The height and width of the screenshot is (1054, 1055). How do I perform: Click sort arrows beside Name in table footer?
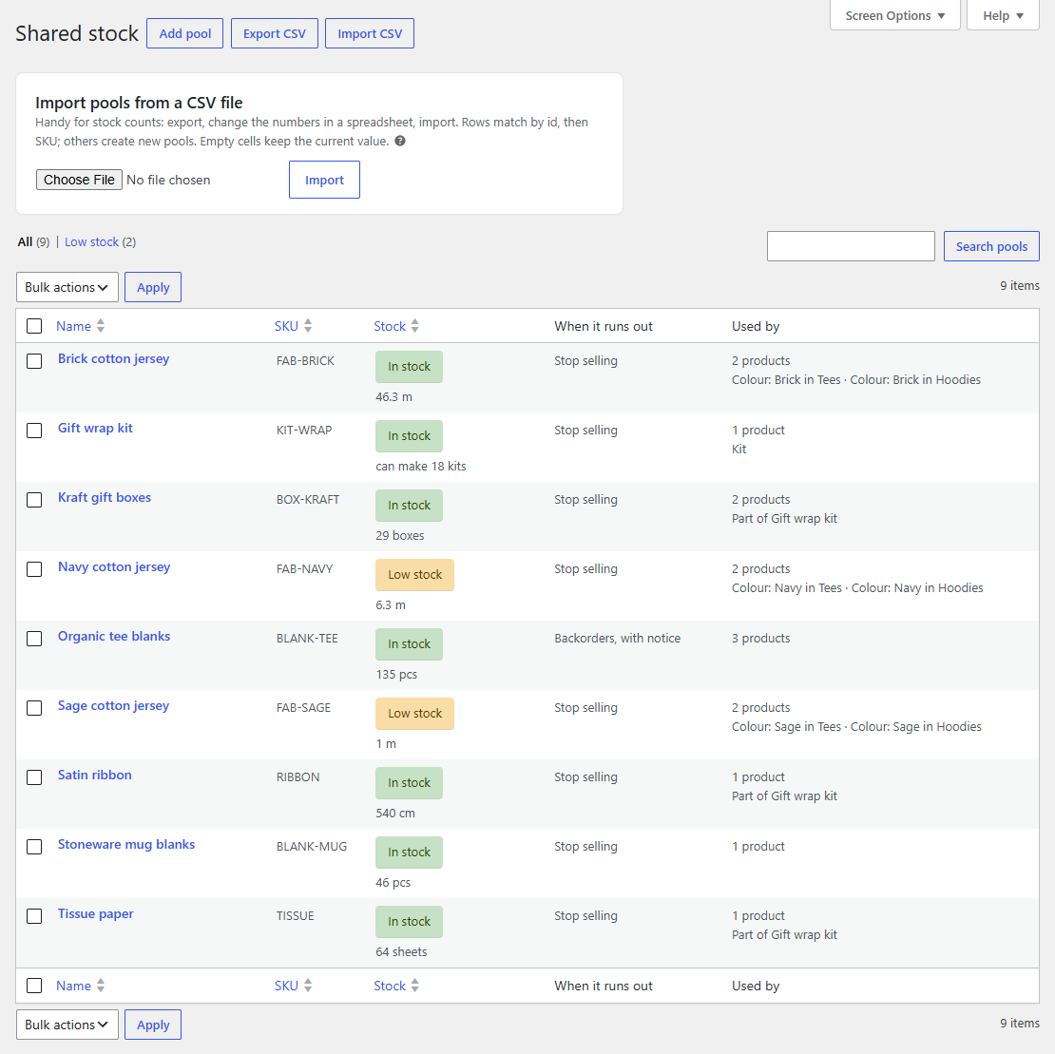click(100, 986)
